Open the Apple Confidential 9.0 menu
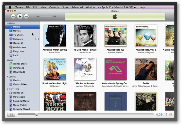 point(117,7)
